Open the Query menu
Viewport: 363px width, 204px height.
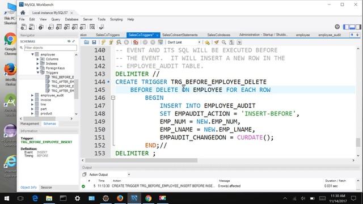point(56,19)
